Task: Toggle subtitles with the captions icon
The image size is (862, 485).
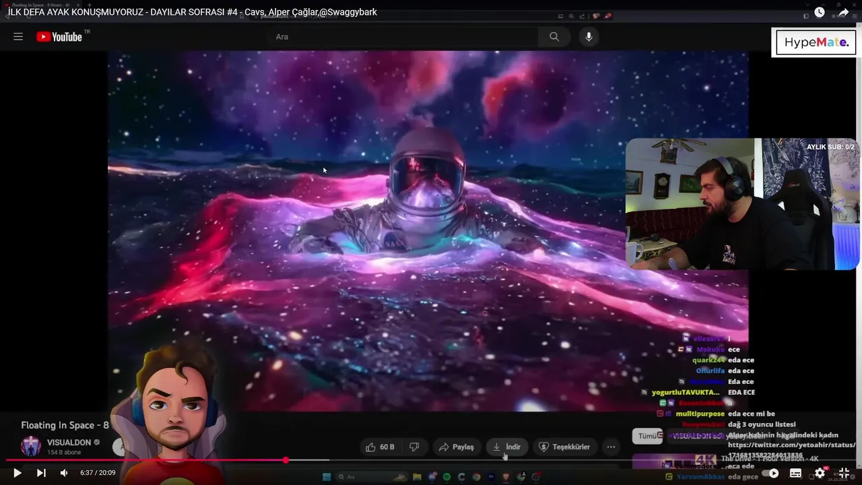Action: click(795, 474)
